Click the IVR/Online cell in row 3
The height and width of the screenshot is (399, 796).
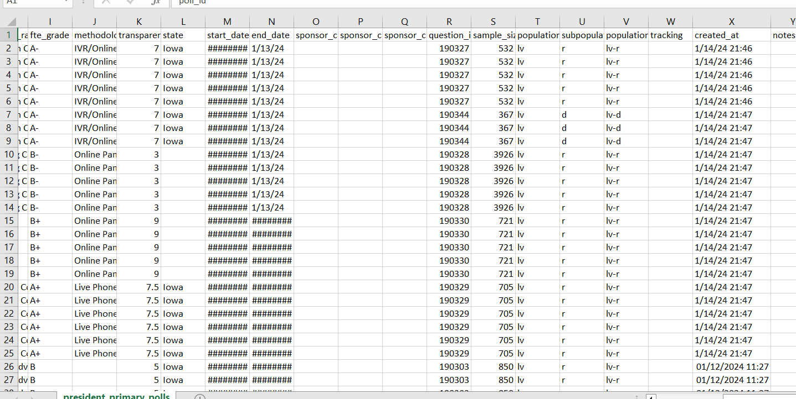point(94,61)
